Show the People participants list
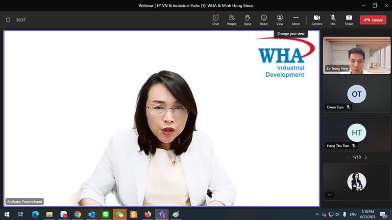Image resolution: width=392 pixels, height=220 pixels. [x=231, y=20]
